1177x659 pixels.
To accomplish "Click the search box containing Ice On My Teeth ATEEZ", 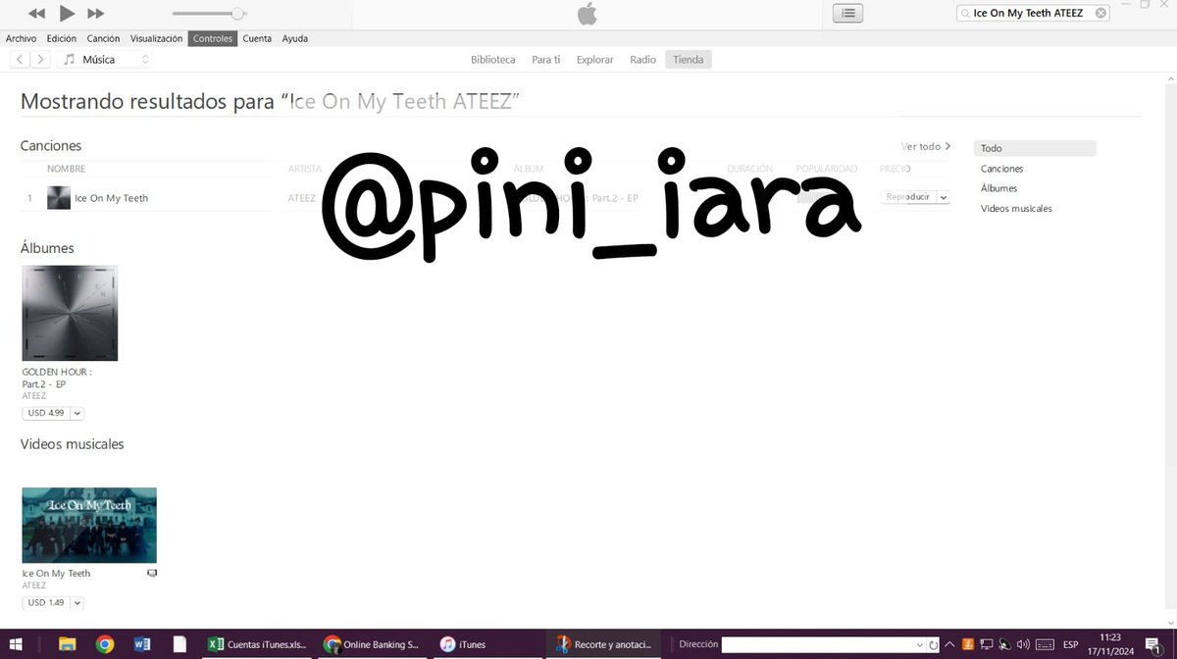I will (1034, 13).
